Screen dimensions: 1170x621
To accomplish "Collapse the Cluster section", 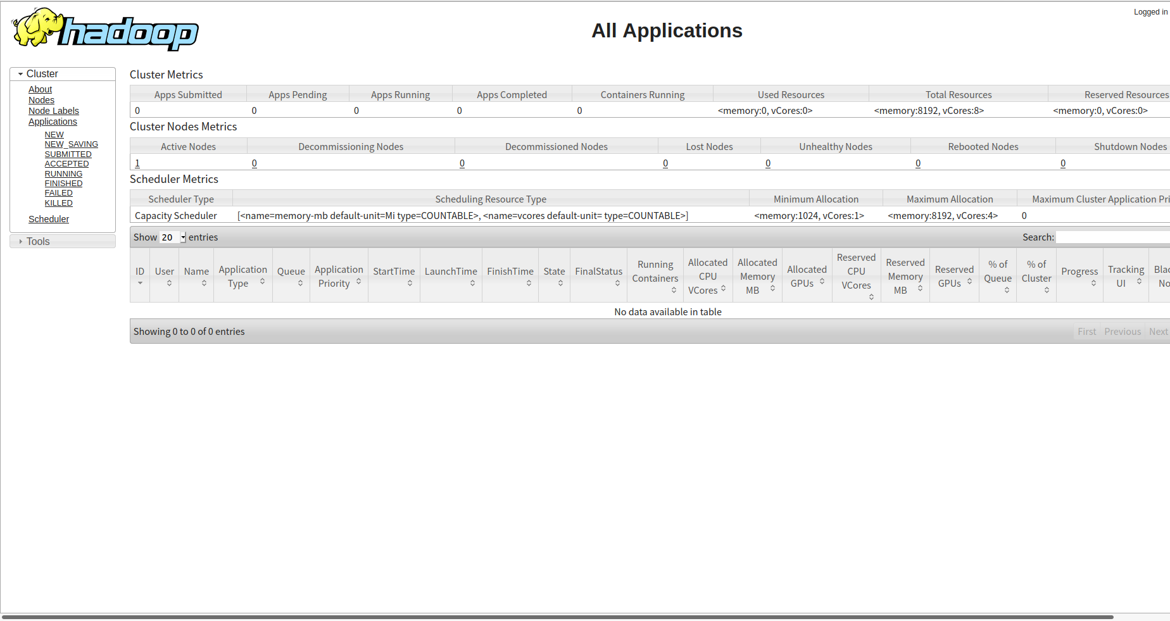I will click(63, 74).
